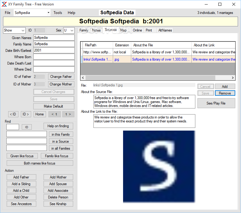Open the Online tab
Screen dimensions: 241x213
coord(137,30)
